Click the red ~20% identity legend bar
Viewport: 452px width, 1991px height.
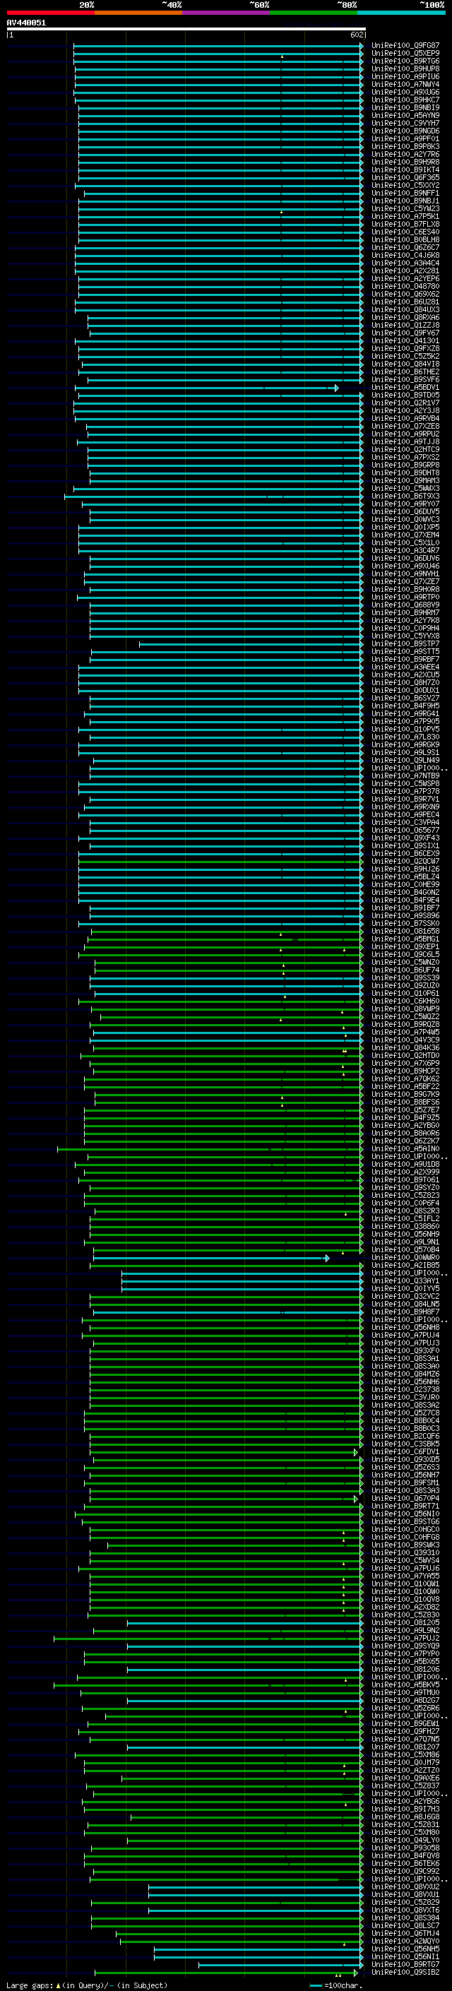coord(50,13)
